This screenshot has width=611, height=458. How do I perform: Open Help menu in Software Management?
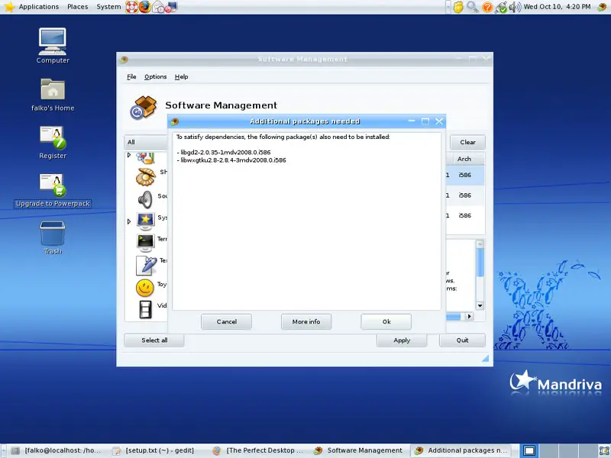click(x=181, y=77)
